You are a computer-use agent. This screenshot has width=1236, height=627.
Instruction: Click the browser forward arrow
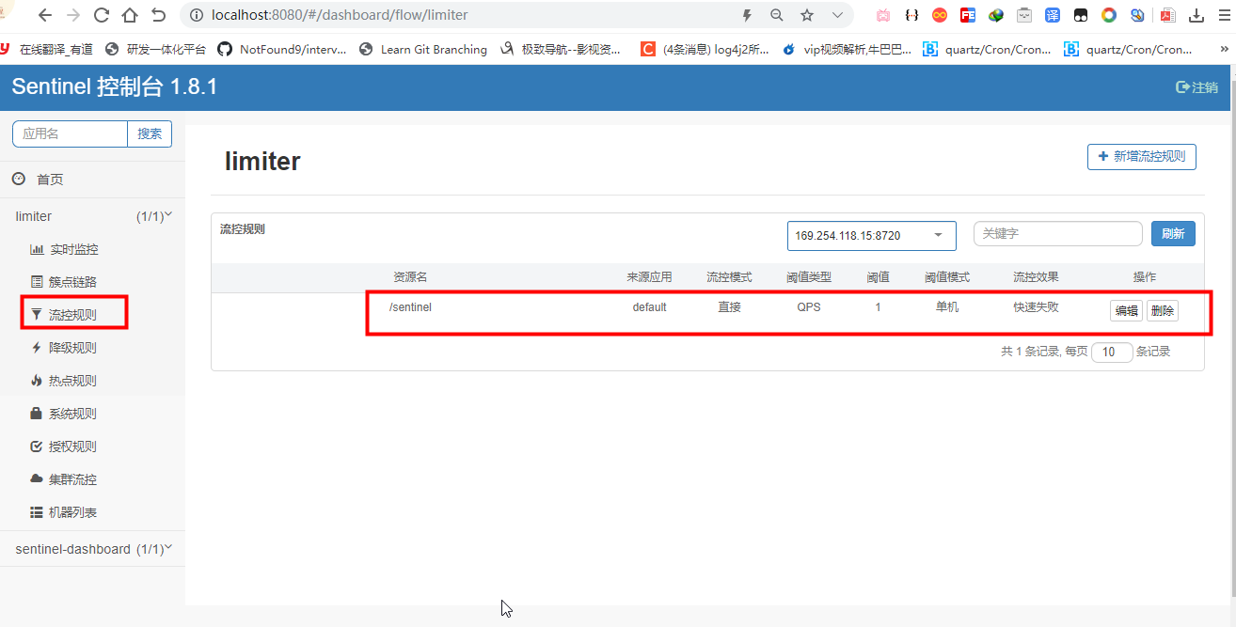point(73,15)
